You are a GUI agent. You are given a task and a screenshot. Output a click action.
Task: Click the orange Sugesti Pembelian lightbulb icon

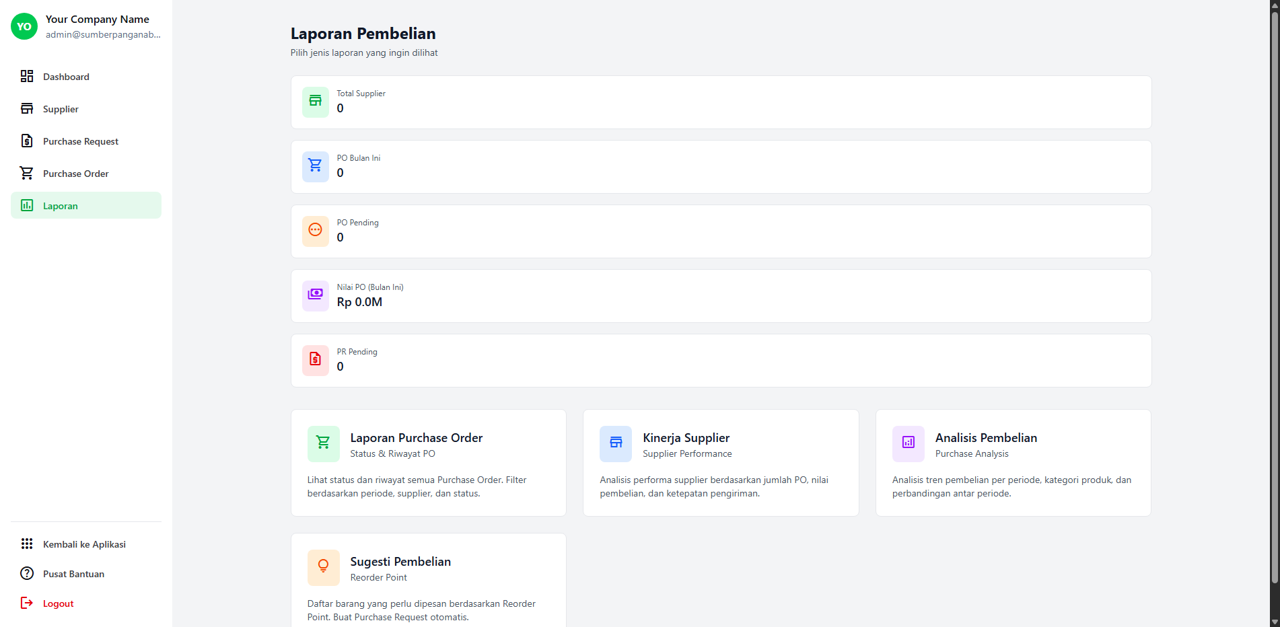323,567
